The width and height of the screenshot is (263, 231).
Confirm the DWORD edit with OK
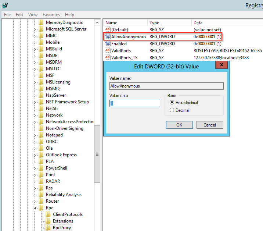179,125
